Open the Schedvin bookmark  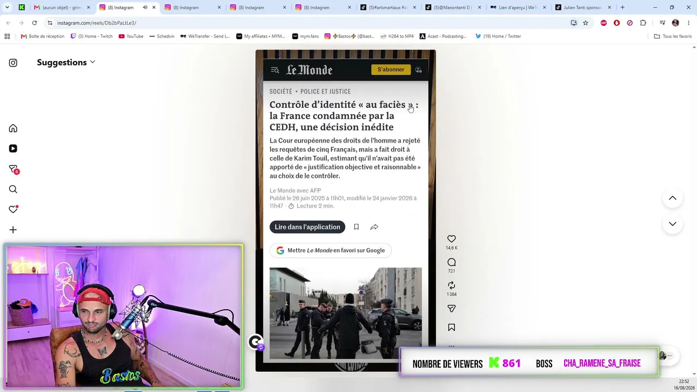pyautogui.click(x=161, y=36)
